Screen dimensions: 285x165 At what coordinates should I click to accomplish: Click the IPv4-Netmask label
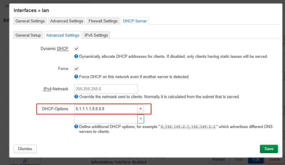point(56,89)
